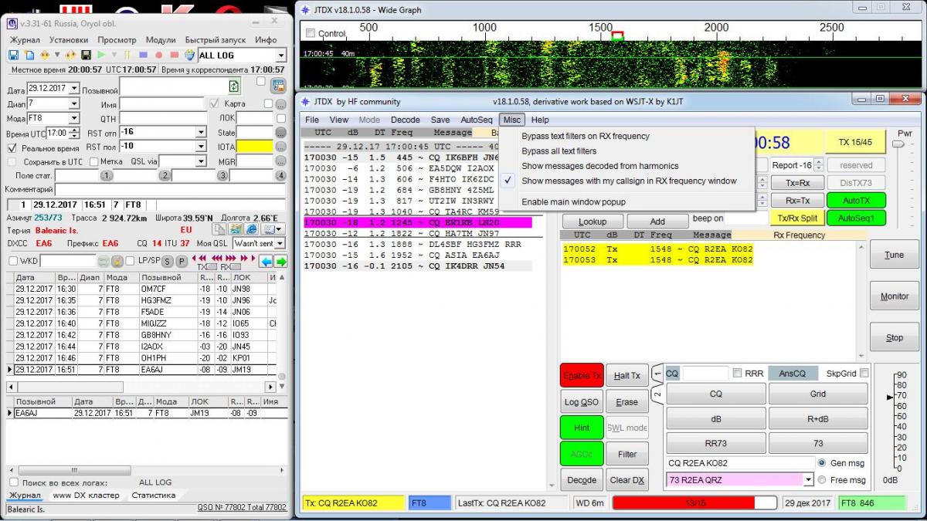927x521 pixels.
Task: Click the red record circle icon
Action: (x=159, y=56)
